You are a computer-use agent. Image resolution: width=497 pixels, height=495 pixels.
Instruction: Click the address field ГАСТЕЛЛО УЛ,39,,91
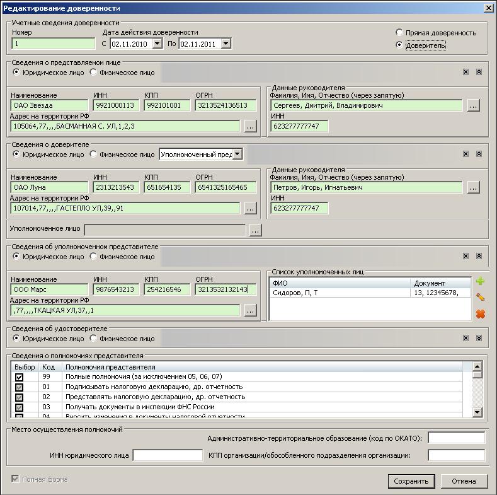pyautogui.click(x=125, y=208)
